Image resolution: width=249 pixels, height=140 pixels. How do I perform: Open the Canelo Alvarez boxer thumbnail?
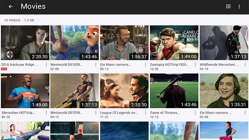(x=174, y=43)
